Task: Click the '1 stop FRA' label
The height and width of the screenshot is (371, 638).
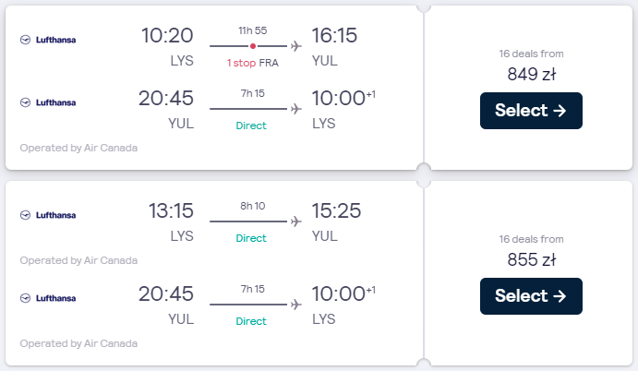Action: [x=253, y=63]
